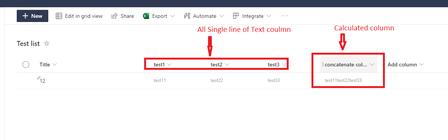Favorite Test list with the star icon

(46, 44)
